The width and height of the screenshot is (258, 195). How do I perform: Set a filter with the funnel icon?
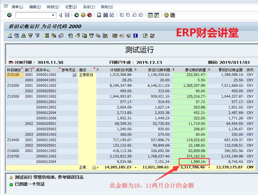(37, 36)
